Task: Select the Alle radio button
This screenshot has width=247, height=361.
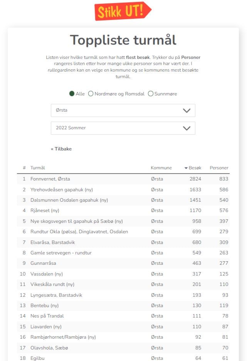Action: [72, 94]
